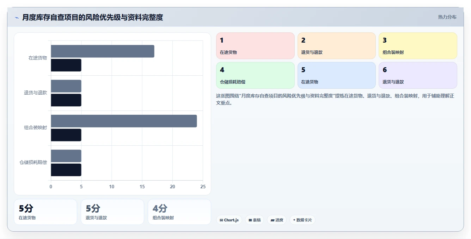
Task: Click the Chart.js tag chip
Action: pyautogui.click(x=229, y=220)
